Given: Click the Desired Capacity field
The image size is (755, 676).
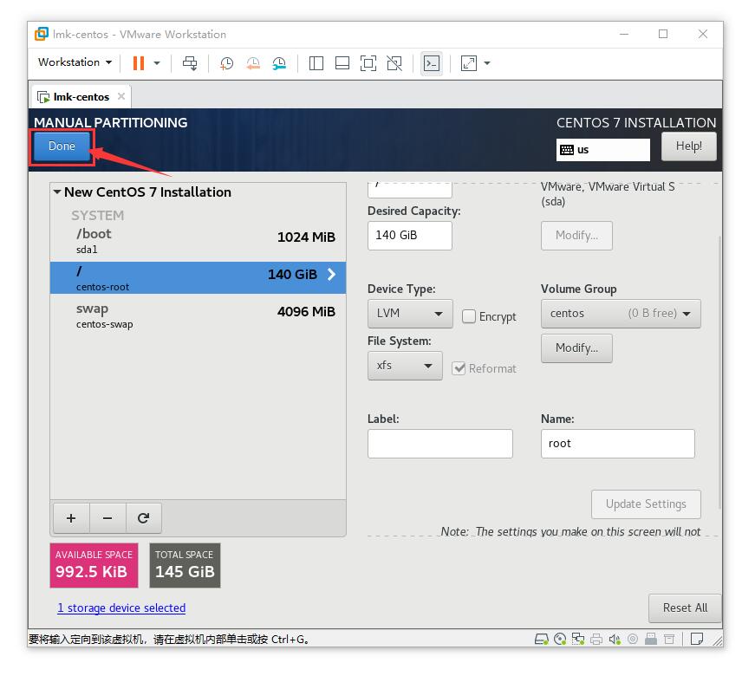Looking at the screenshot, I should 410,236.
